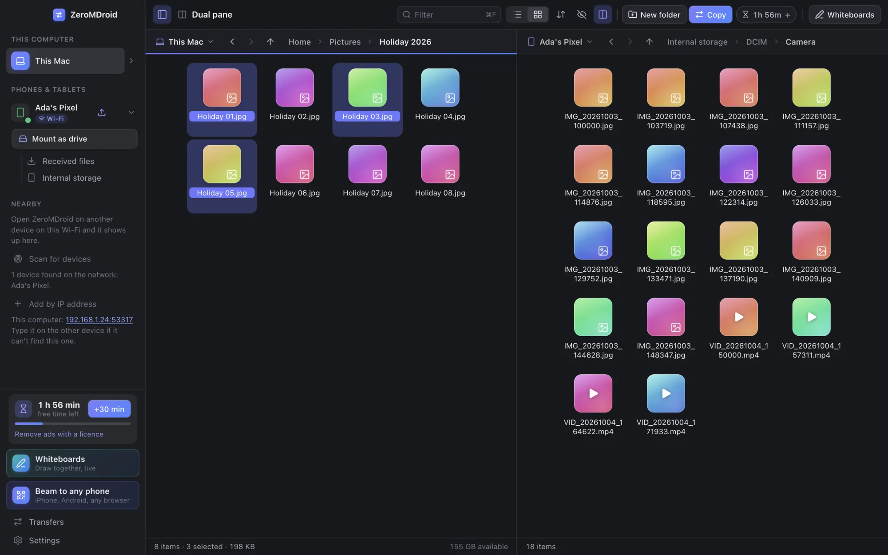Go forward in left pane
This screenshot has height=555, width=888.
[251, 42]
